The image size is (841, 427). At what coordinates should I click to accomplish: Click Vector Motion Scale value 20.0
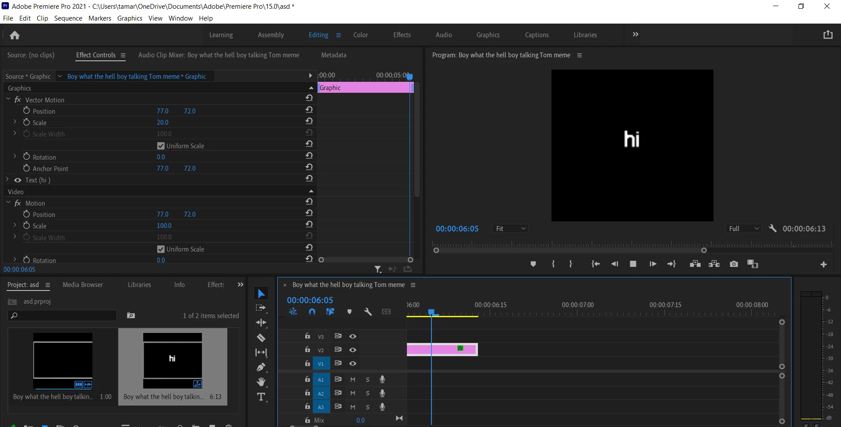point(163,122)
